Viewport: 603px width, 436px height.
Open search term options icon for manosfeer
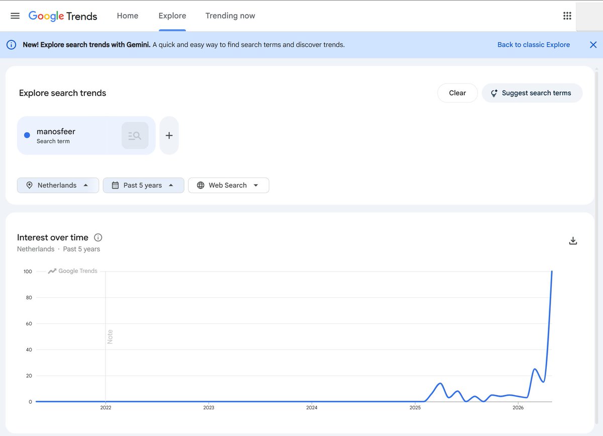coord(135,135)
